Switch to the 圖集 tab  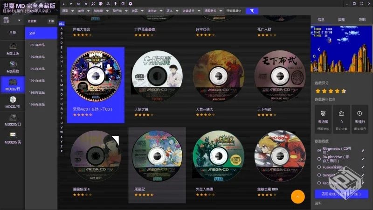point(342,20)
